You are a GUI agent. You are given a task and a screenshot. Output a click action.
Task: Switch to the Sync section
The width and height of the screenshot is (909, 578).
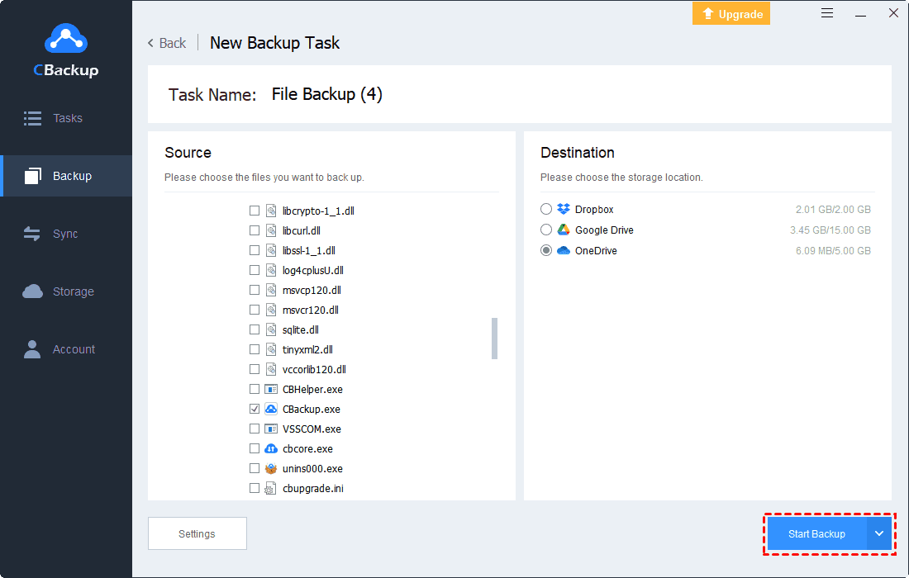(x=66, y=234)
